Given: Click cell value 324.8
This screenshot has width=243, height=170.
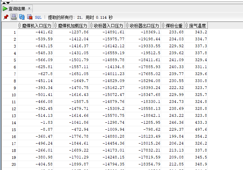Looking at the screenshot, I should [201, 102].
